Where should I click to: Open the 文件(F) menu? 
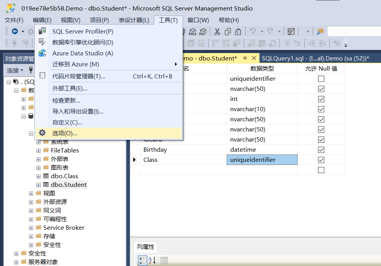[14, 20]
